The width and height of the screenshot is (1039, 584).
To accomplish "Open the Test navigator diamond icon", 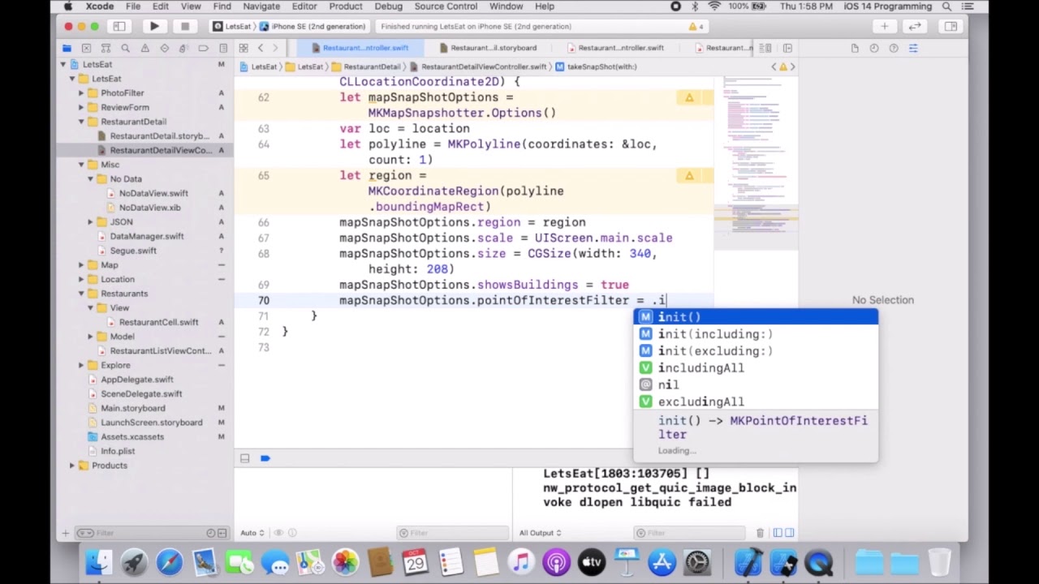I will coord(164,48).
